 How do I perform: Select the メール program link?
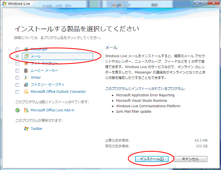tap(36, 56)
